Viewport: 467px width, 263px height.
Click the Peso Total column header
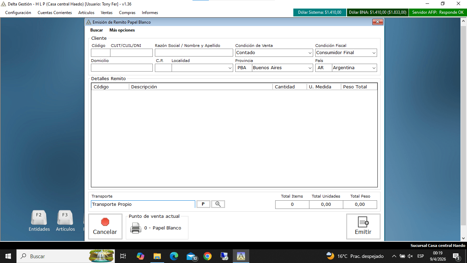359,87
